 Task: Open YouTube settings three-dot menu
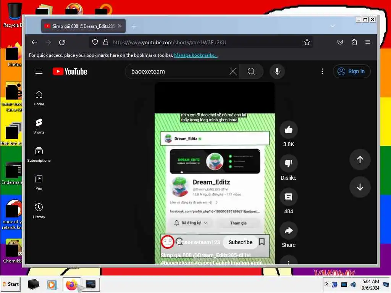click(x=322, y=71)
